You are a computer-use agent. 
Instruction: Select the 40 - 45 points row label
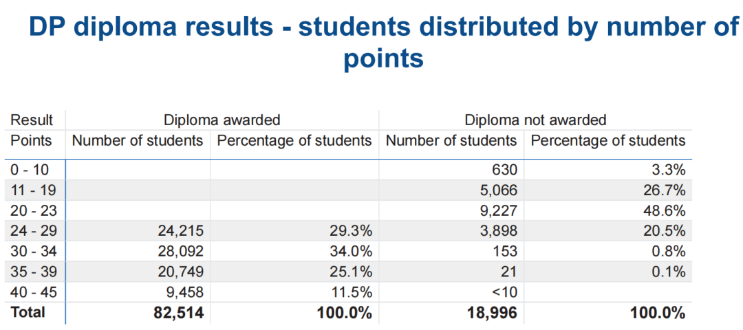(x=33, y=292)
